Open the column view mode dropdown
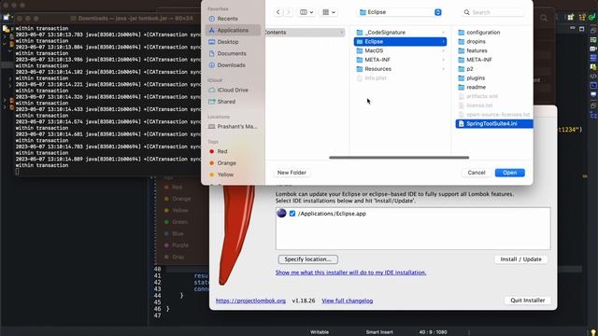This screenshot has width=598, height=336. 306,12
